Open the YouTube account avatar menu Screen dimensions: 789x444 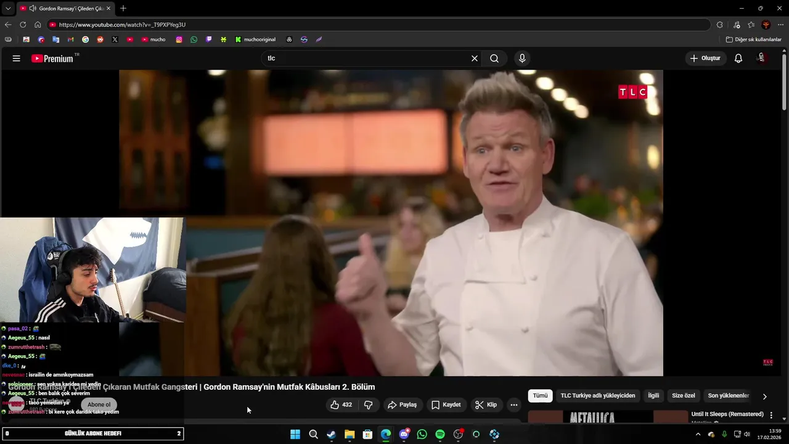pyautogui.click(x=761, y=58)
